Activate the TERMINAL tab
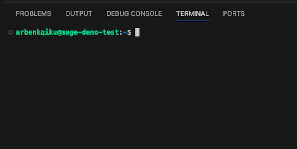This screenshot has width=297, height=149. pyautogui.click(x=192, y=13)
